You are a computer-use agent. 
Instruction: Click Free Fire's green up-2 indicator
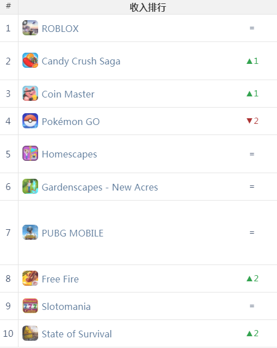tap(252, 279)
